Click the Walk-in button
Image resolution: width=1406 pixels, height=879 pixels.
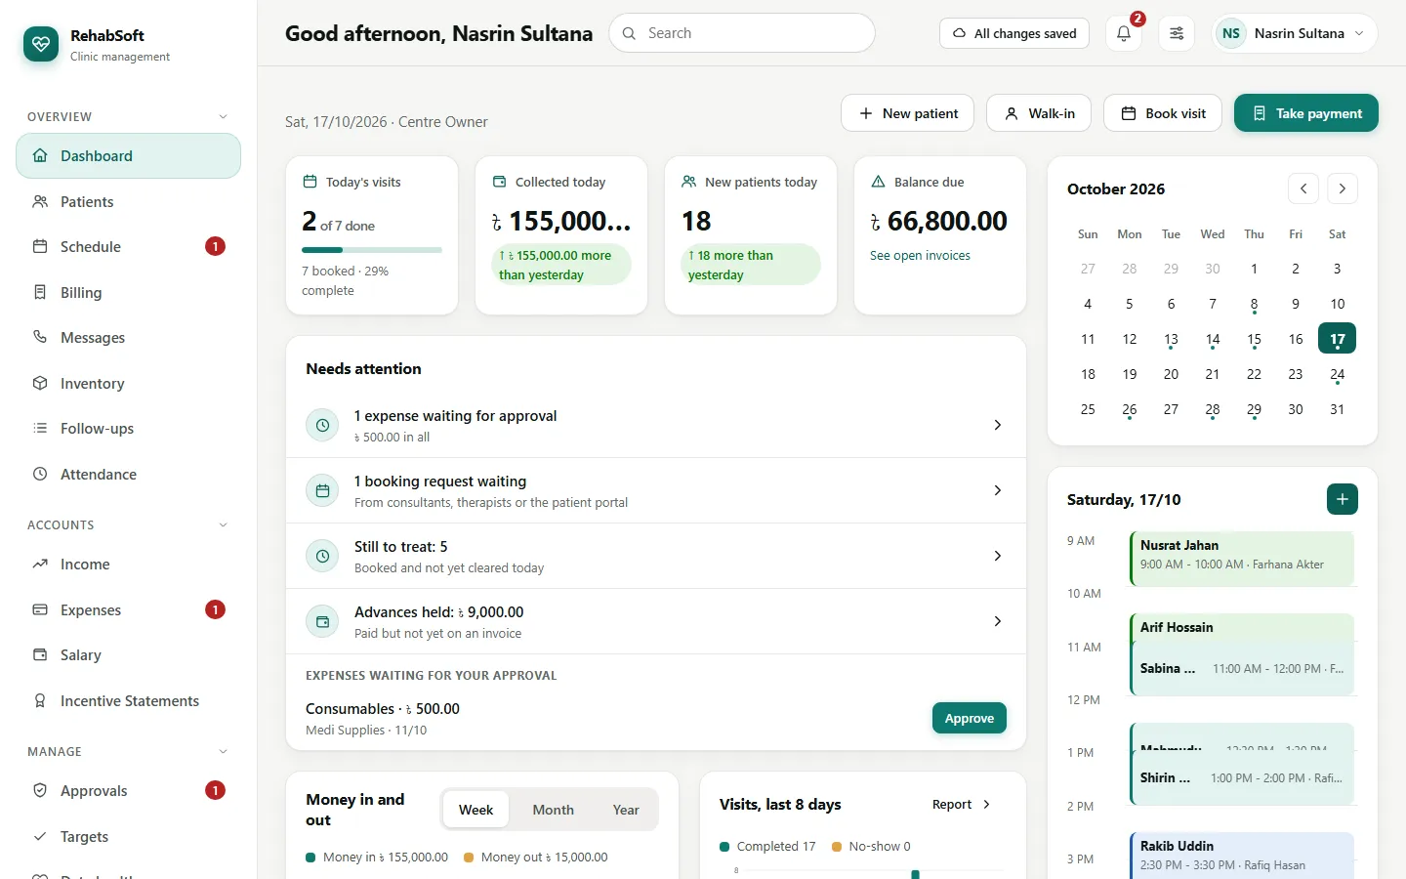click(x=1039, y=113)
